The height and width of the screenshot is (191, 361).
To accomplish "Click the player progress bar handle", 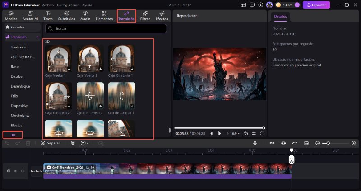I will tap(264, 128).
